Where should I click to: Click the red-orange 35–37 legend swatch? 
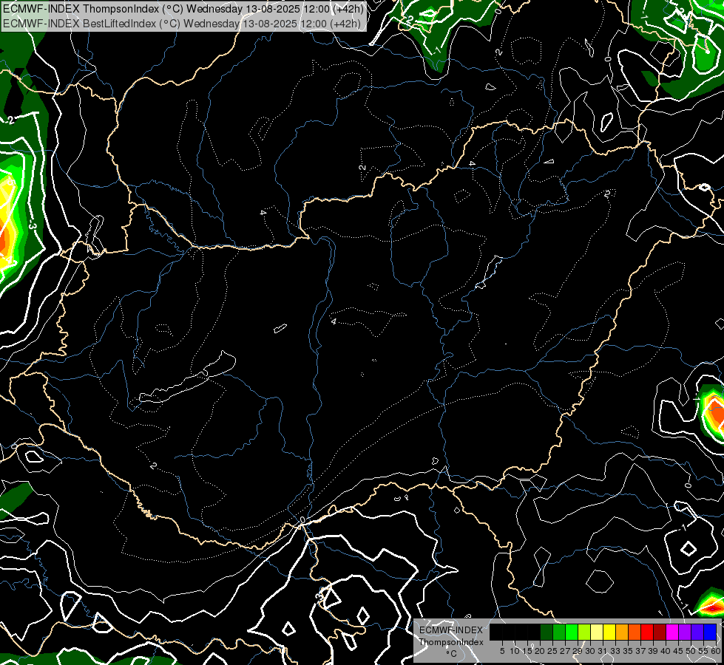635,632
